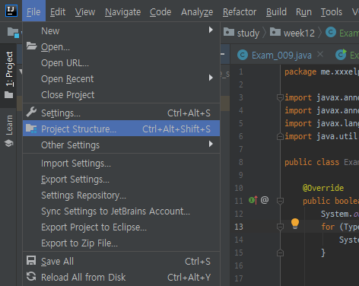Select Open URL... menu entry
The width and height of the screenshot is (359, 286).
tap(121, 63)
